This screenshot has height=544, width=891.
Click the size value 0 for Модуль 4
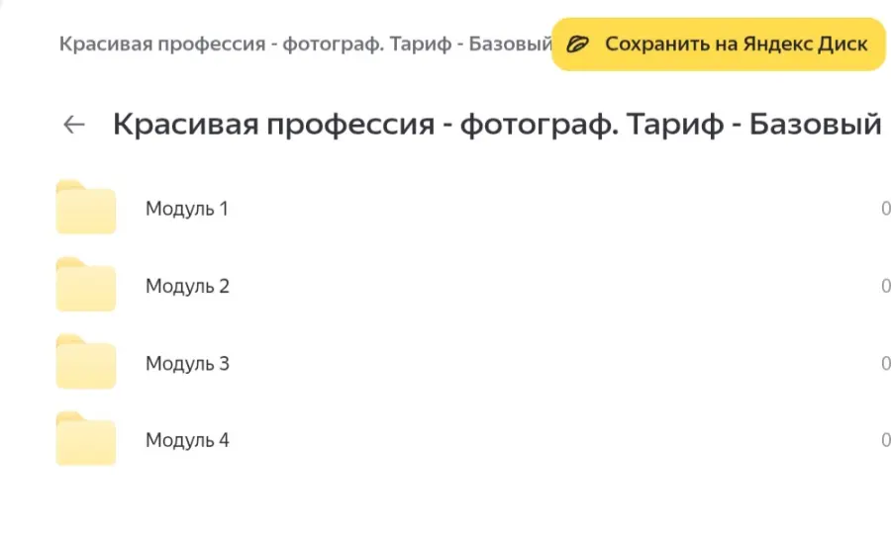[885, 440]
